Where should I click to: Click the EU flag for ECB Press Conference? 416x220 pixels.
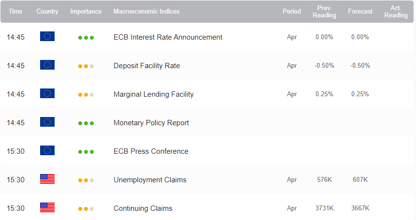coord(47,150)
